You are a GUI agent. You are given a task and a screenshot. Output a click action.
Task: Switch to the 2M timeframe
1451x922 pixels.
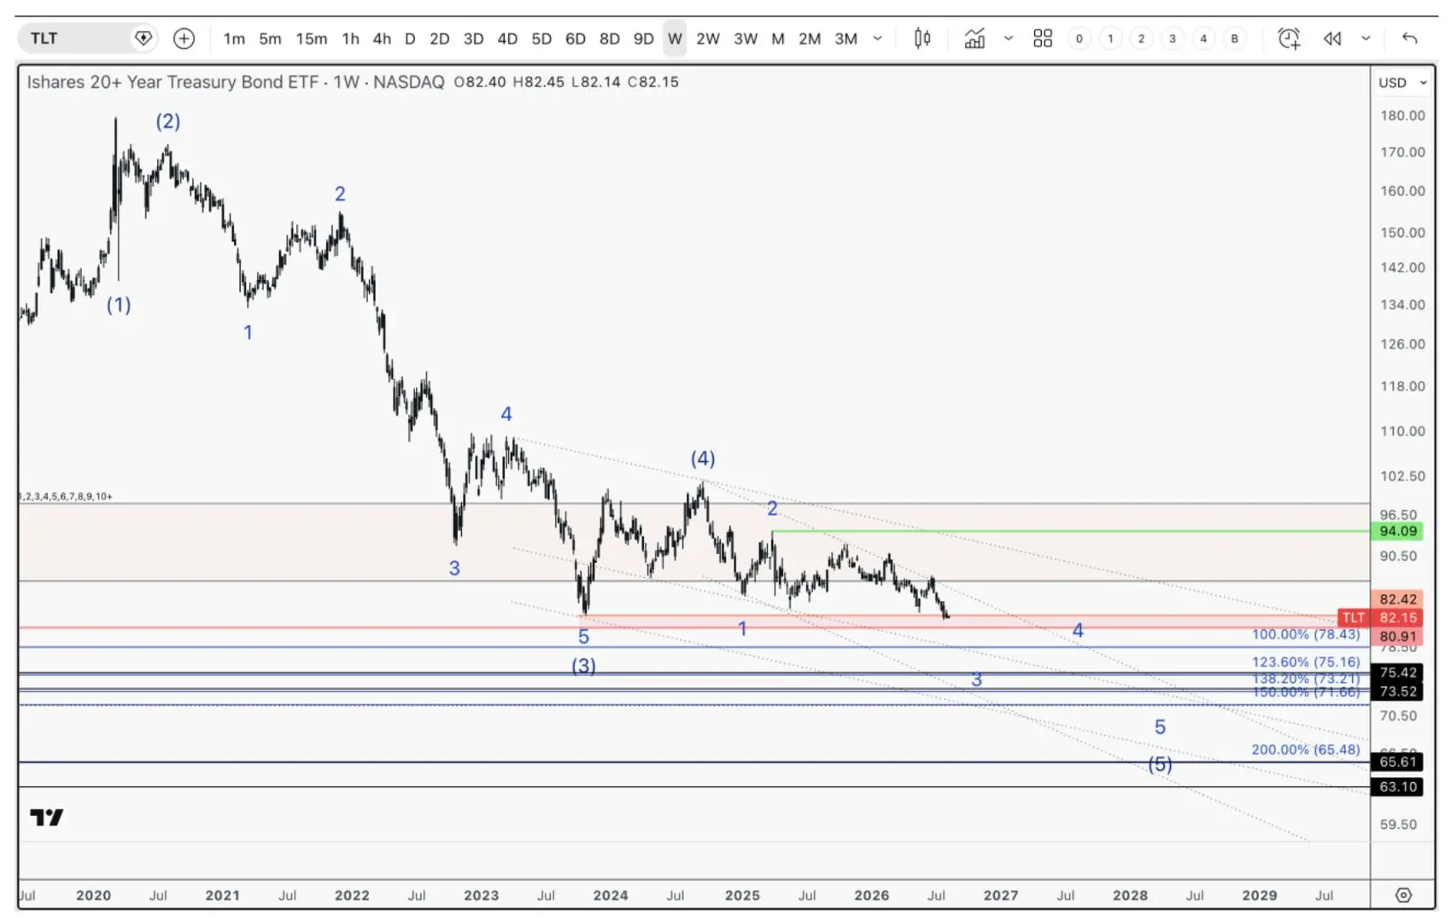pyautogui.click(x=810, y=38)
